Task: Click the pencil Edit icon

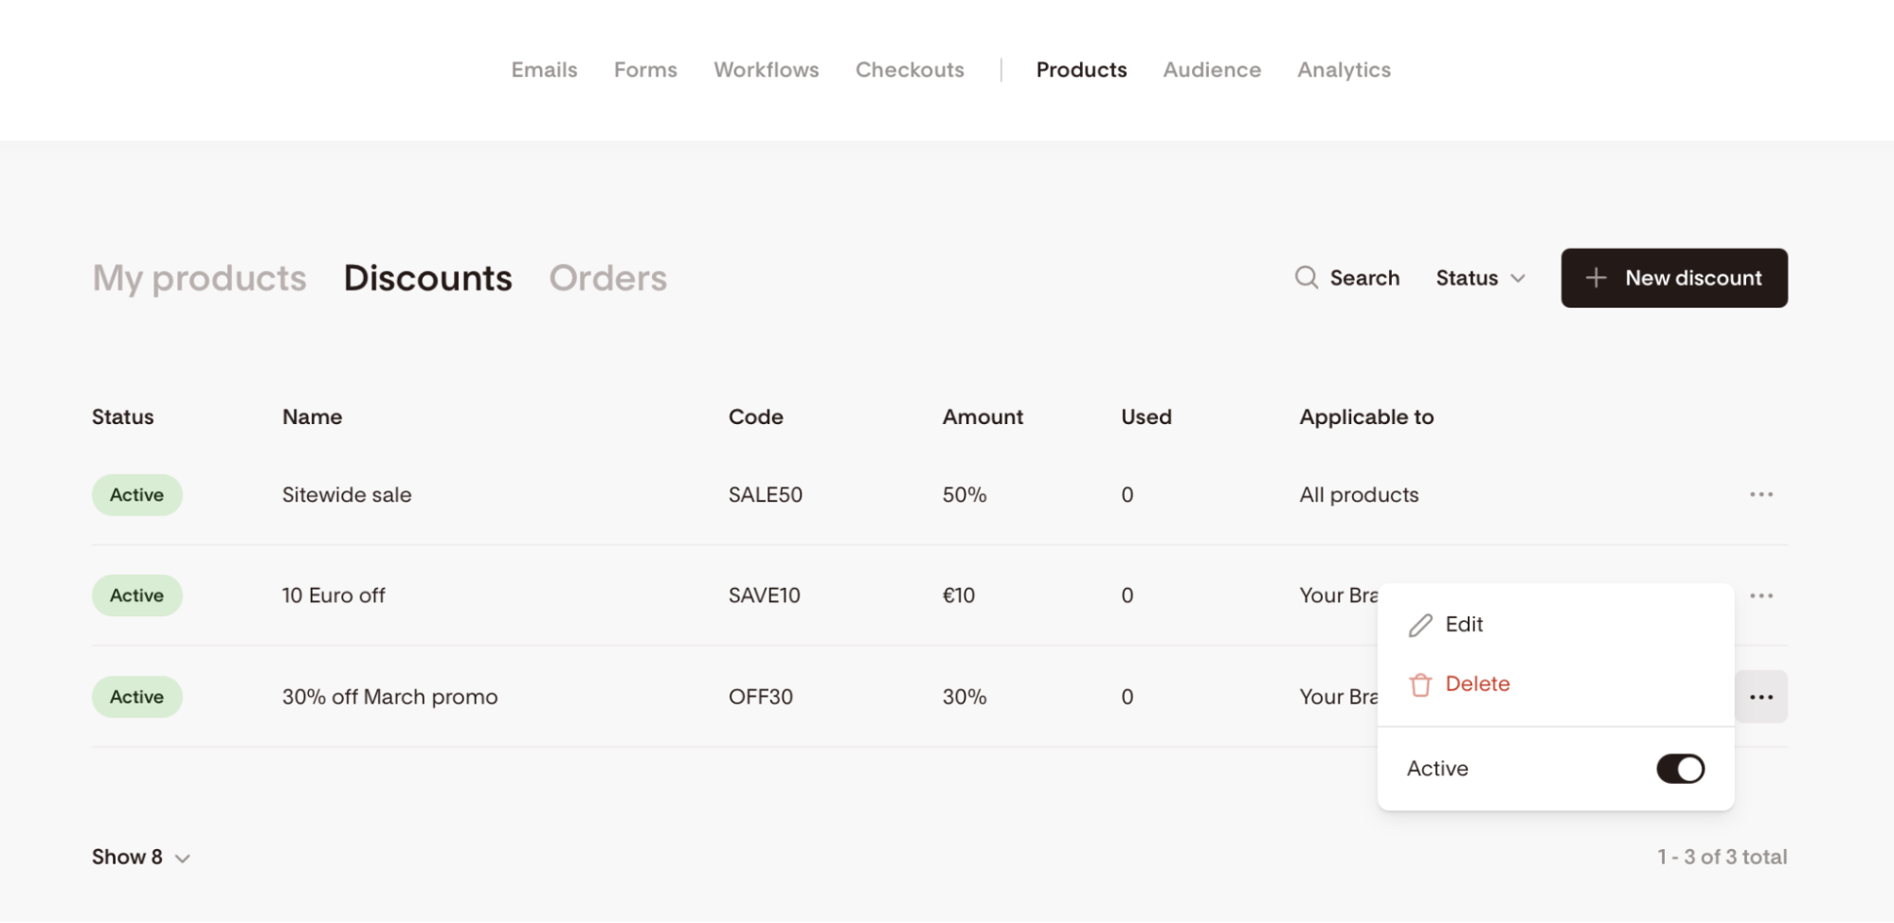Action: (1420, 625)
